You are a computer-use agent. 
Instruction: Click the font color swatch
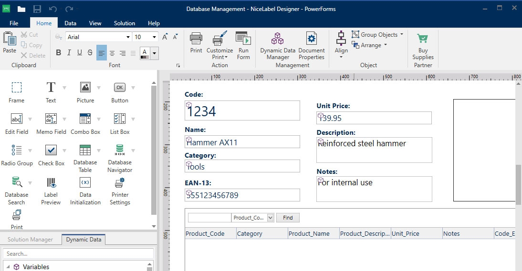145,53
